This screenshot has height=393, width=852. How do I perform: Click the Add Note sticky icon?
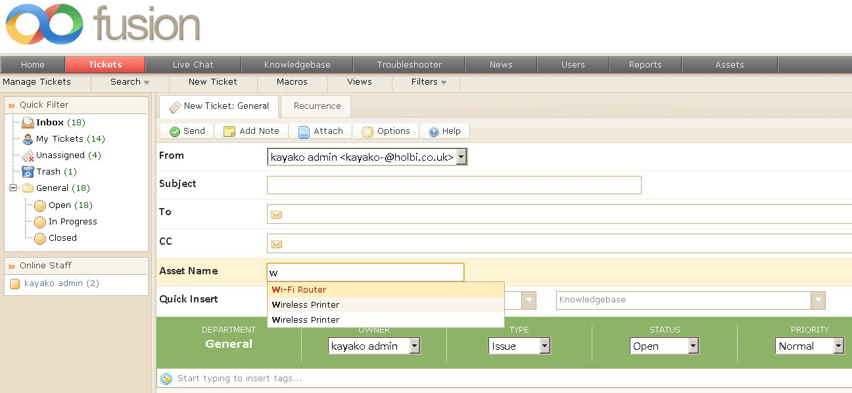[229, 131]
